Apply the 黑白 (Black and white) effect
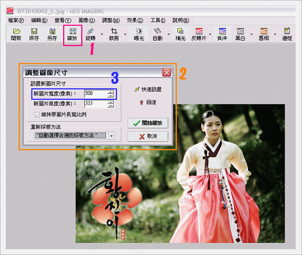Viewport: 302px width, 255px height. (241, 35)
